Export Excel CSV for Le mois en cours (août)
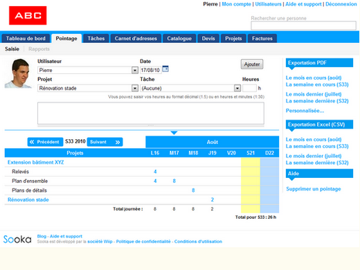 [314, 139]
